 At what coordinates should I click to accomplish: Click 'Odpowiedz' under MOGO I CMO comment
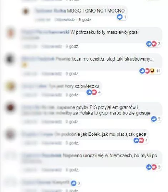[65, 20]
